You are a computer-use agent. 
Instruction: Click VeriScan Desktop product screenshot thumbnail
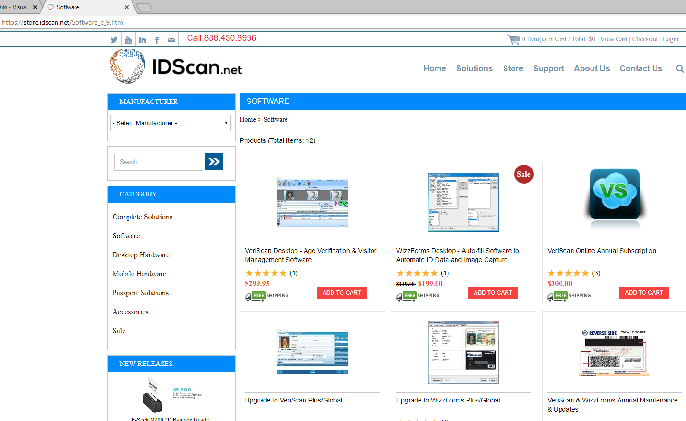(313, 203)
